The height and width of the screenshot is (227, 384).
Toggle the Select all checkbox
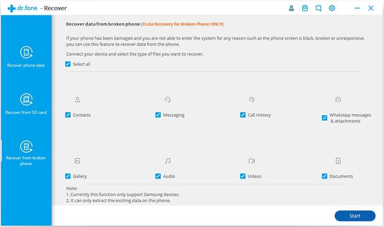pos(68,64)
